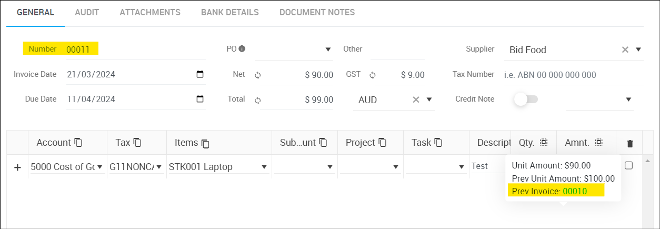Open Due Date calendar picker
Viewport: 660px width, 229px height.
pos(200,99)
